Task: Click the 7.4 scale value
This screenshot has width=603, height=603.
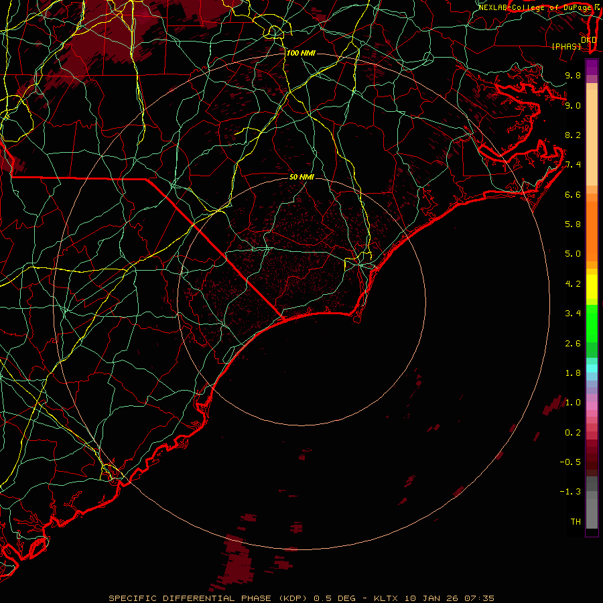Action: [x=573, y=165]
